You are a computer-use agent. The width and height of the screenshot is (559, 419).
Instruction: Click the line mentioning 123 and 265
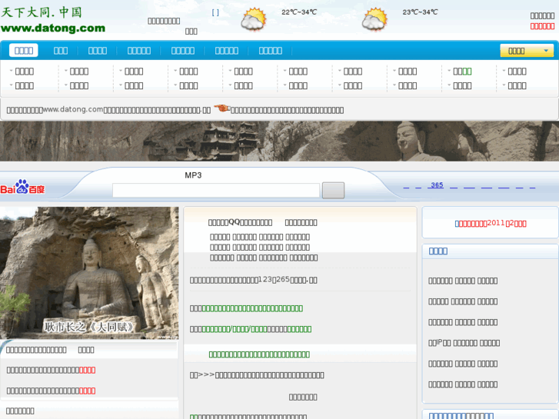coord(254,280)
